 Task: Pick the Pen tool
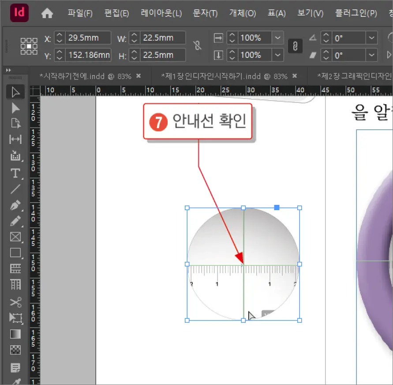coord(15,205)
